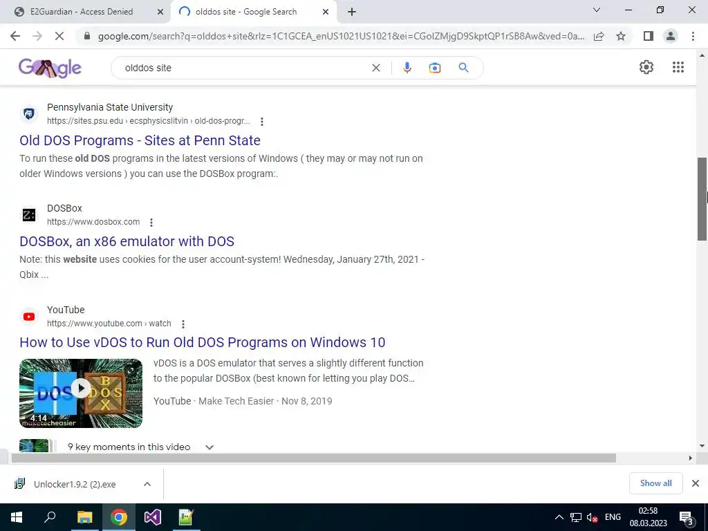The width and height of the screenshot is (708, 531).
Task: Click scroll-down arrow of vertical scrollbar
Action: click(702, 446)
